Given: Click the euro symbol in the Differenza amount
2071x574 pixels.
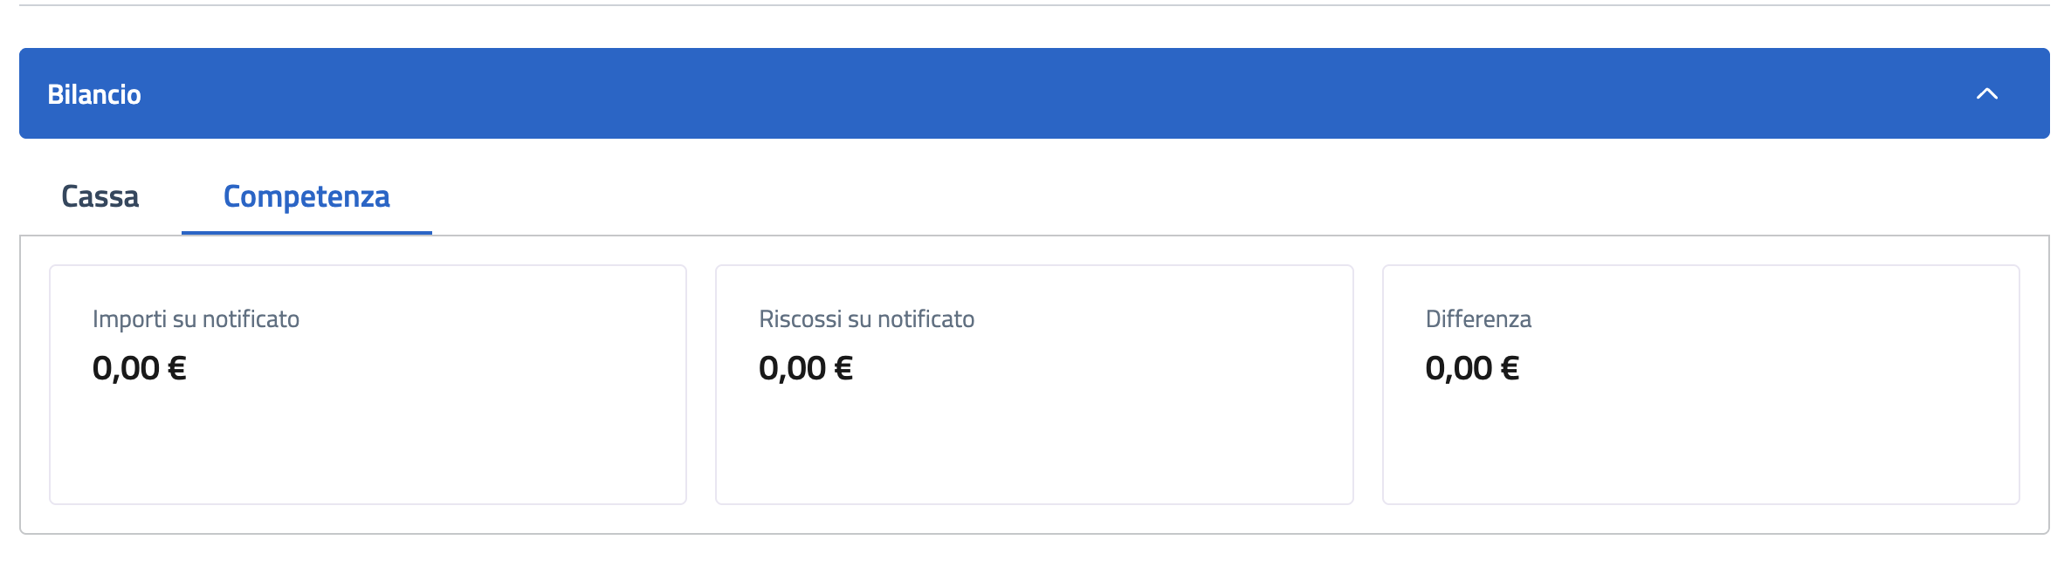Looking at the screenshot, I should 1510,368.
